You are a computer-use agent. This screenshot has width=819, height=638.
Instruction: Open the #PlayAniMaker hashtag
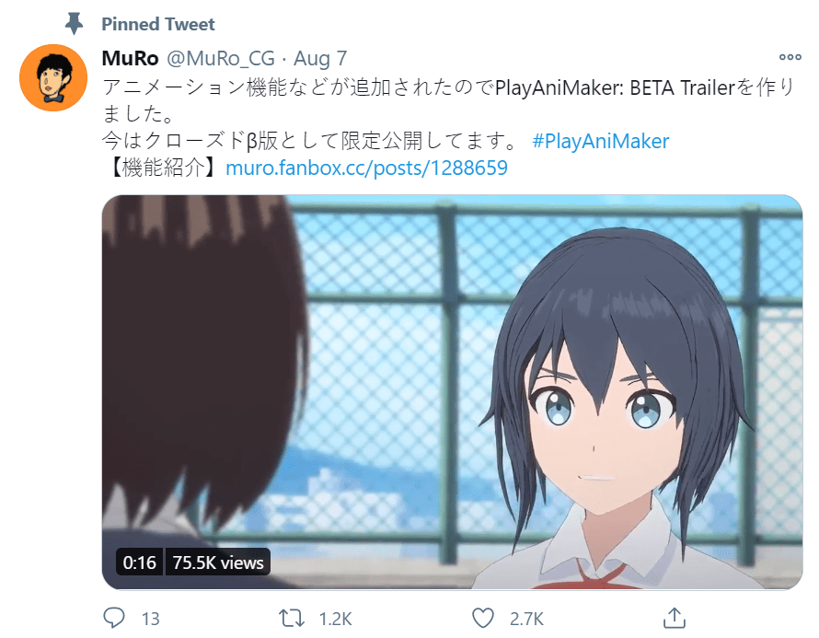point(600,141)
